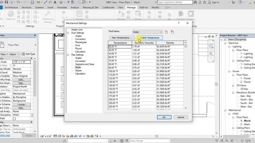The image size is (255, 143).
Task: Collapse the Electrical node in Project Browser
Action: click(x=226, y=43)
